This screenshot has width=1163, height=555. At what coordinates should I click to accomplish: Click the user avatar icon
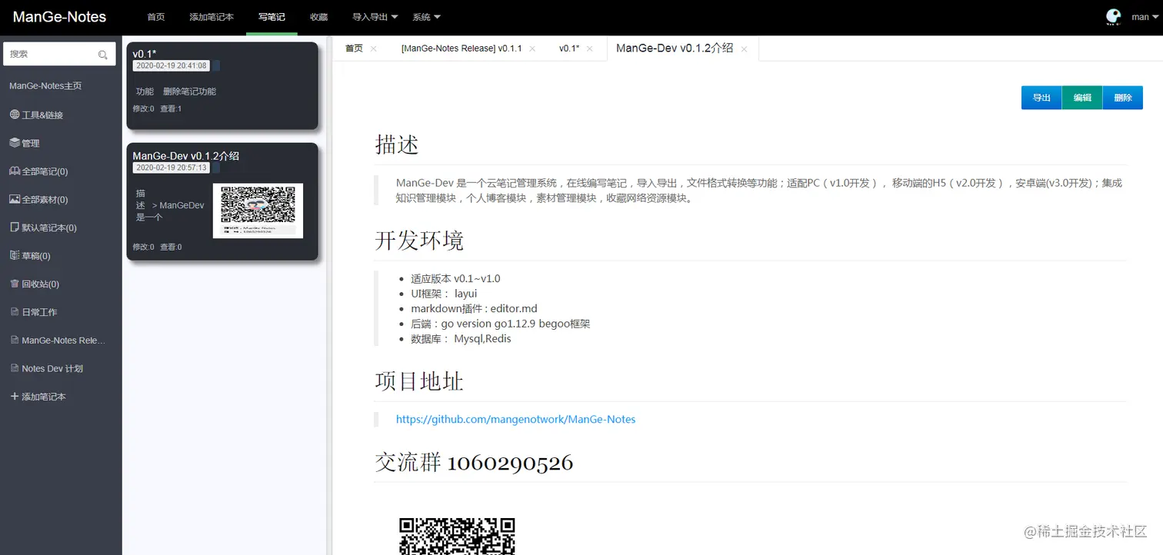(1113, 17)
